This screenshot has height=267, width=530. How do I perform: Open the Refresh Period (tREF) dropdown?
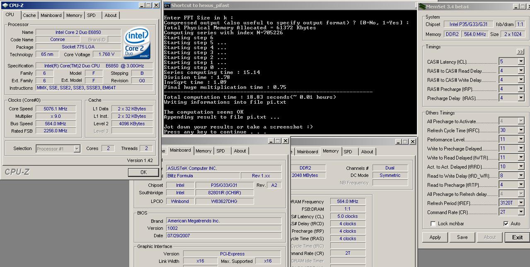pyautogui.click(x=521, y=203)
